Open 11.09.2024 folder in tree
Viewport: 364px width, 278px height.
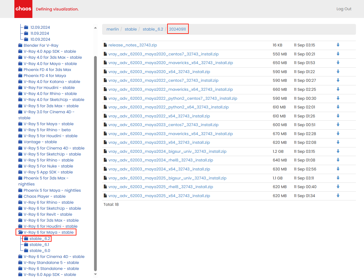point(40,34)
